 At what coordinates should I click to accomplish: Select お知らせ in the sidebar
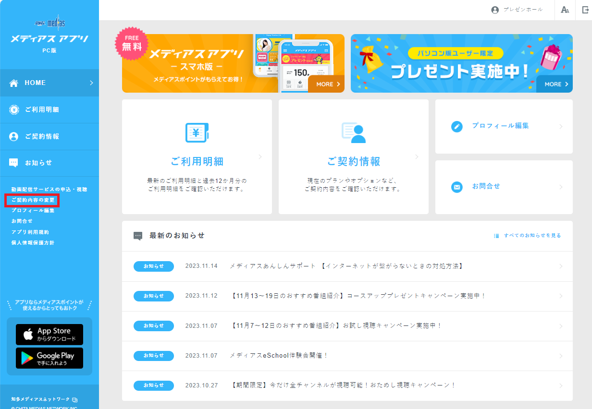[x=38, y=163]
